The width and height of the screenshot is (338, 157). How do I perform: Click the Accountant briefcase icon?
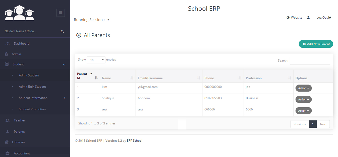(8, 153)
